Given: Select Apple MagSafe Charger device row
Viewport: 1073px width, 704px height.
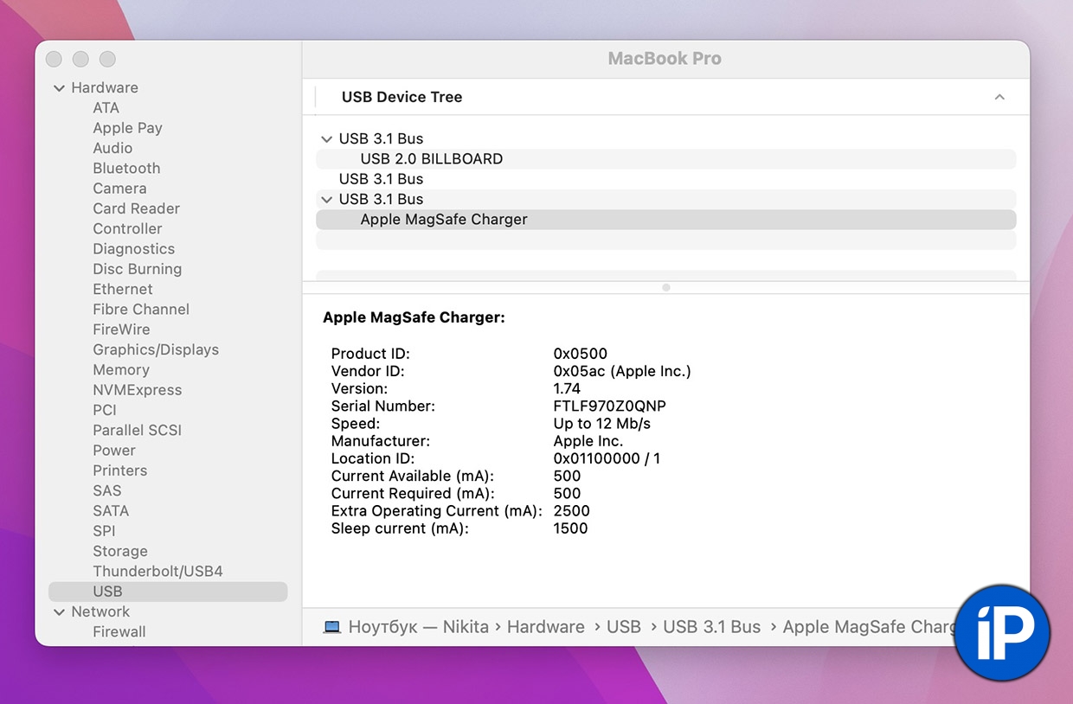Looking at the screenshot, I should click(665, 220).
